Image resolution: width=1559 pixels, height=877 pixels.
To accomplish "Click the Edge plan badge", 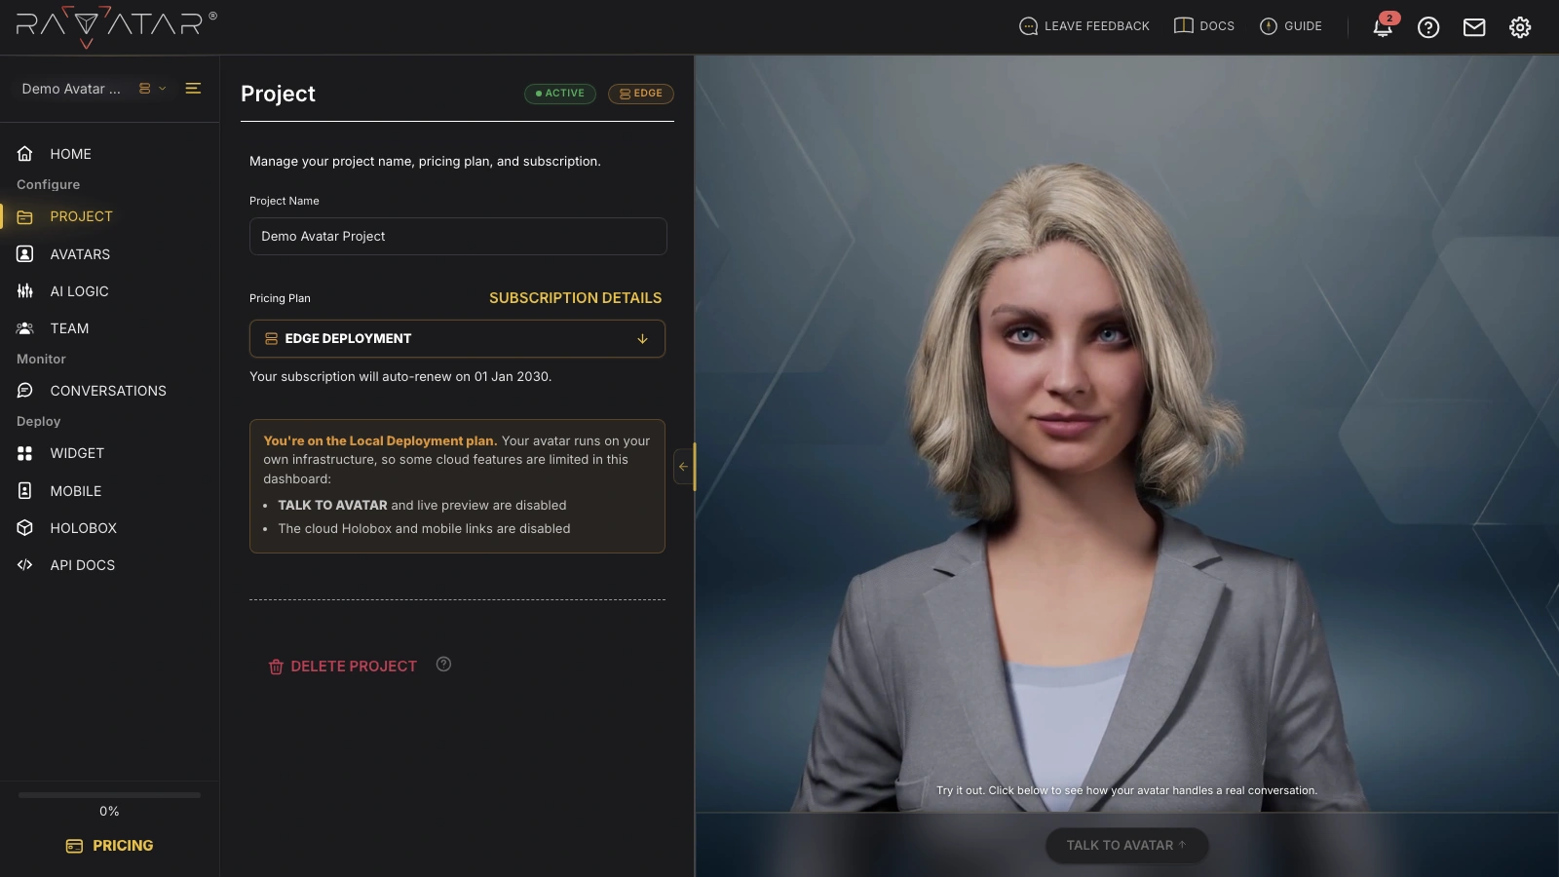I will [x=641, y=94].
